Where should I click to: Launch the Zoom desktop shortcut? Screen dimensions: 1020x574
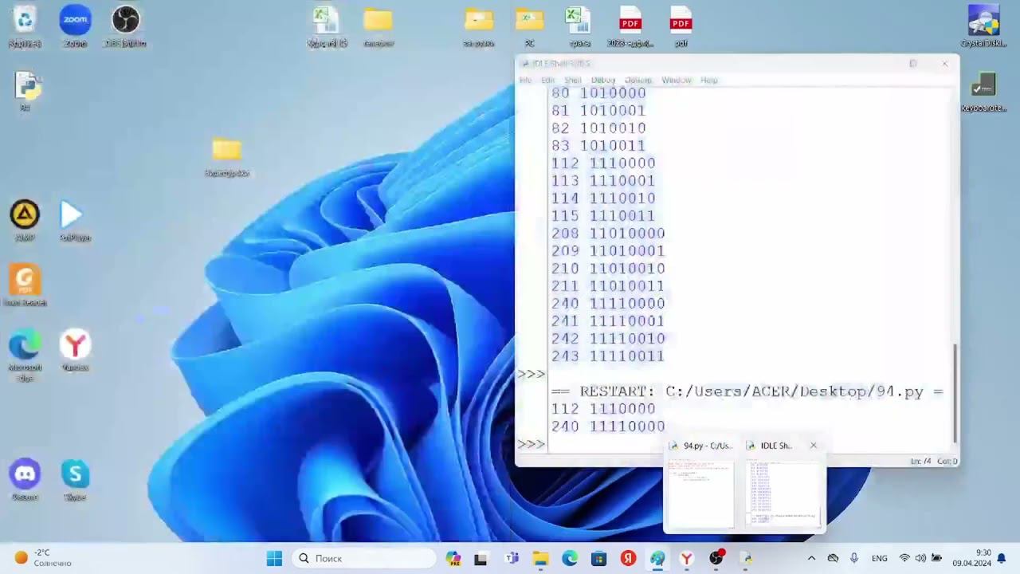click(x=75, y=26)
